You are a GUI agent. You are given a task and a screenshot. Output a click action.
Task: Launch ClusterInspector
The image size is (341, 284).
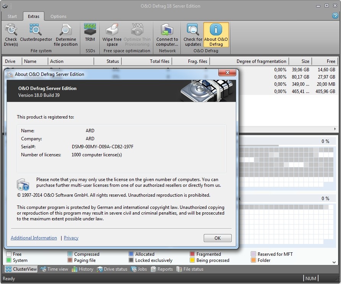(36, 32)
